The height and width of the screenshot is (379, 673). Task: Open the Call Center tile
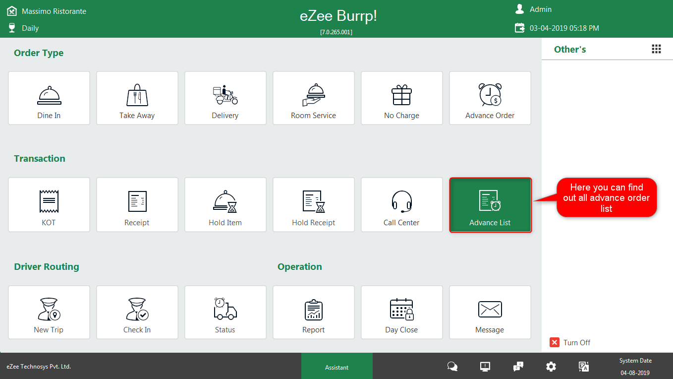coord(402,205)
